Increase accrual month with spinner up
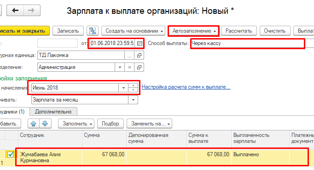Image resolution: width=314 pixels, height=170 pixels. [133, 86]
